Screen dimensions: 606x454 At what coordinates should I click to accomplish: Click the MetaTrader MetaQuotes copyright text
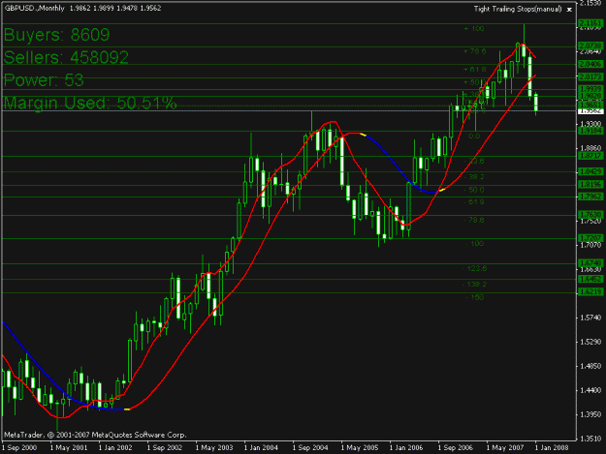95,435
